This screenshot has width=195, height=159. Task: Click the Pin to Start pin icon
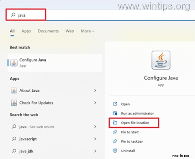115,132
